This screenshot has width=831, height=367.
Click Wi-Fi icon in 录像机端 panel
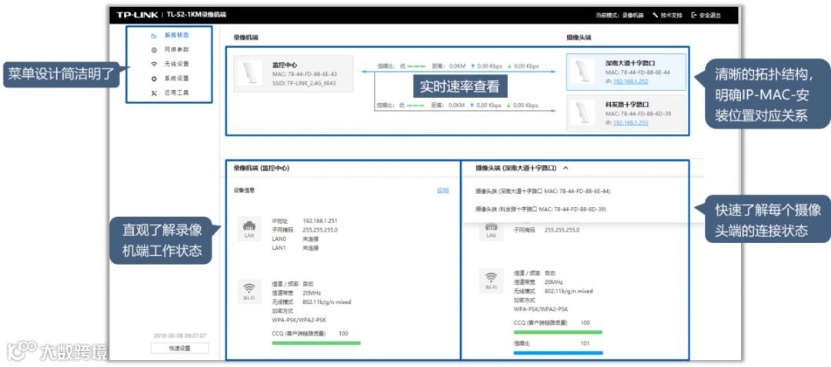[x=249, y=292]
